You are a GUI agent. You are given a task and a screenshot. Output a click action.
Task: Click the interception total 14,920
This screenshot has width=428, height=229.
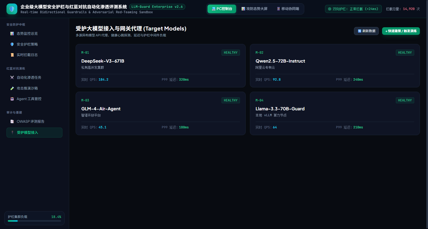coord(409,9)
